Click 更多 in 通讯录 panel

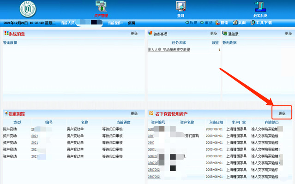[x=288, y=34]
